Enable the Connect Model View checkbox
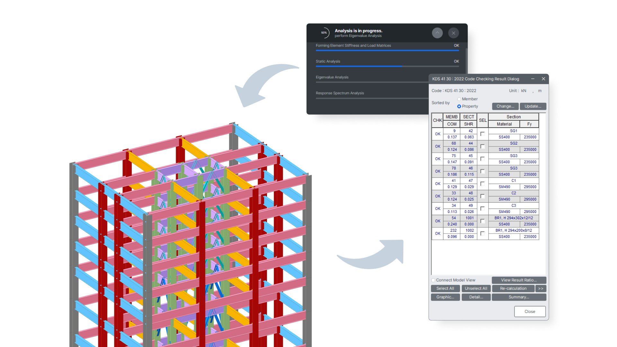 [433, 280]
